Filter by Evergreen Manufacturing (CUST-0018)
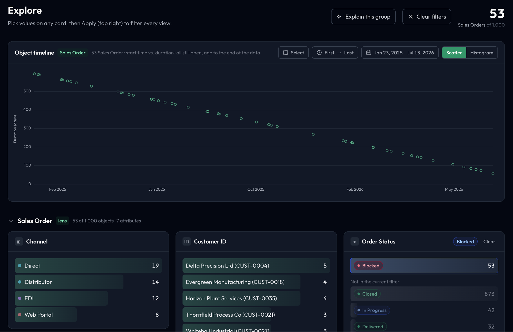Viewport: 513px width, 332px height. (256, 282)
